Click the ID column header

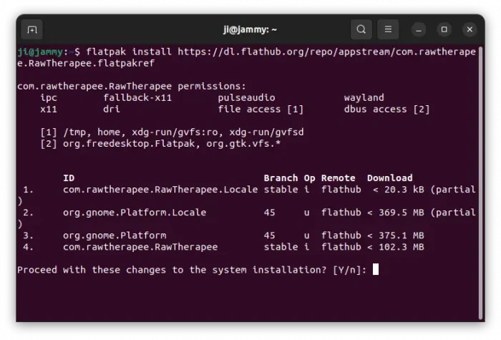[69, 178]
